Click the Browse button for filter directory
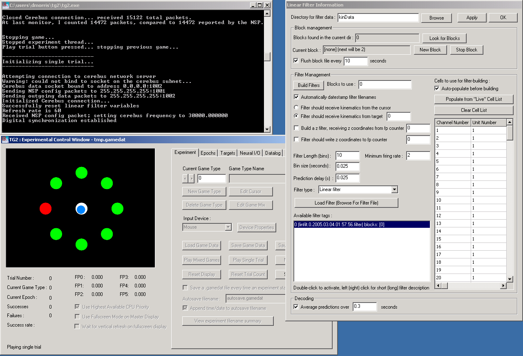 click(436, 18)
